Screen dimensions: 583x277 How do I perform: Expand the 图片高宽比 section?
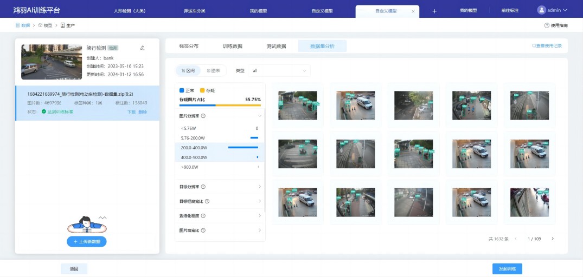pyautogui.click(x=260, y=230)
